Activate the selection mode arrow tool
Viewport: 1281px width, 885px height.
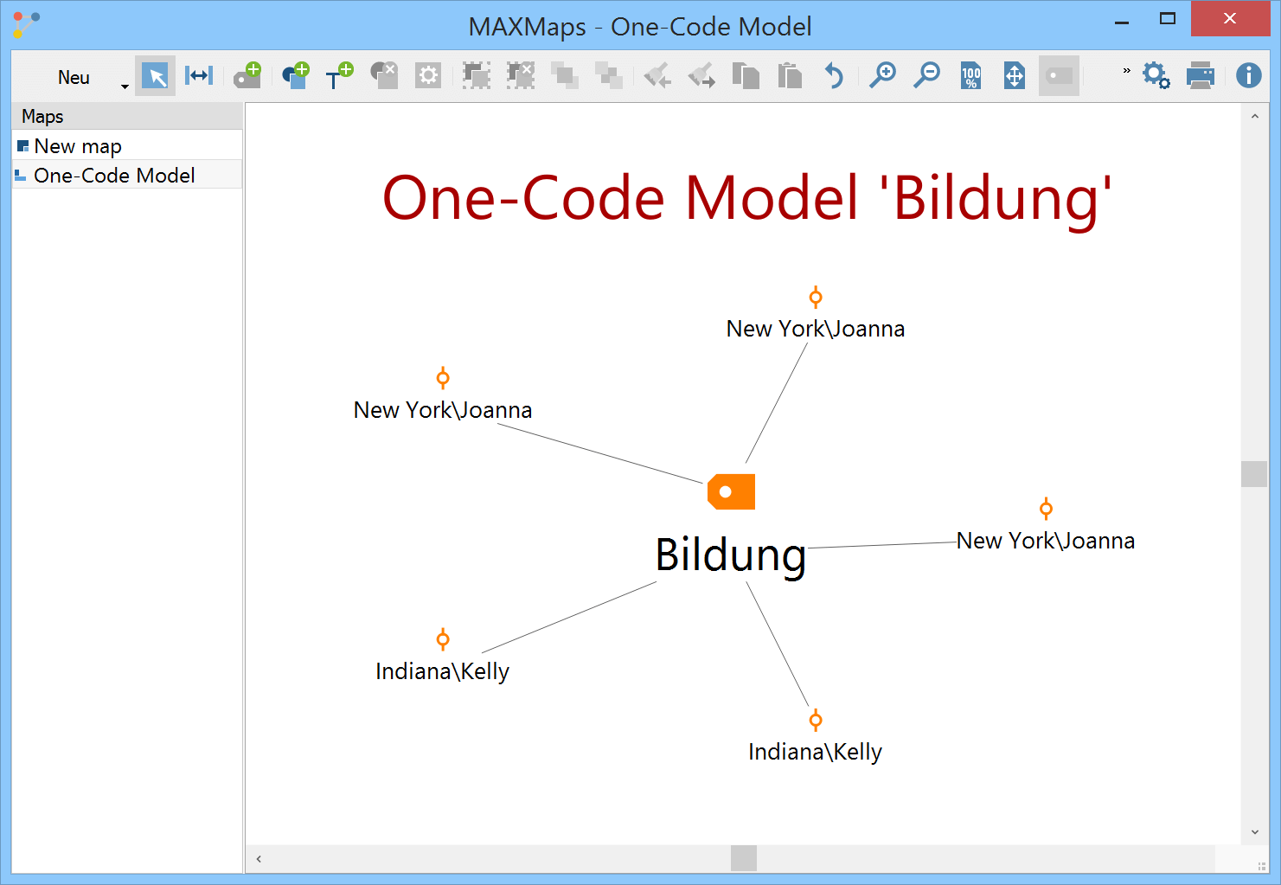156,76
